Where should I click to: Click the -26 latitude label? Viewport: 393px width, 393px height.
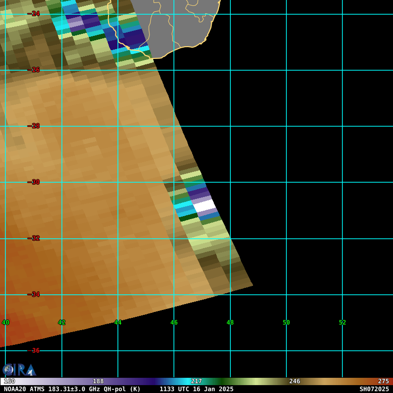34,70
